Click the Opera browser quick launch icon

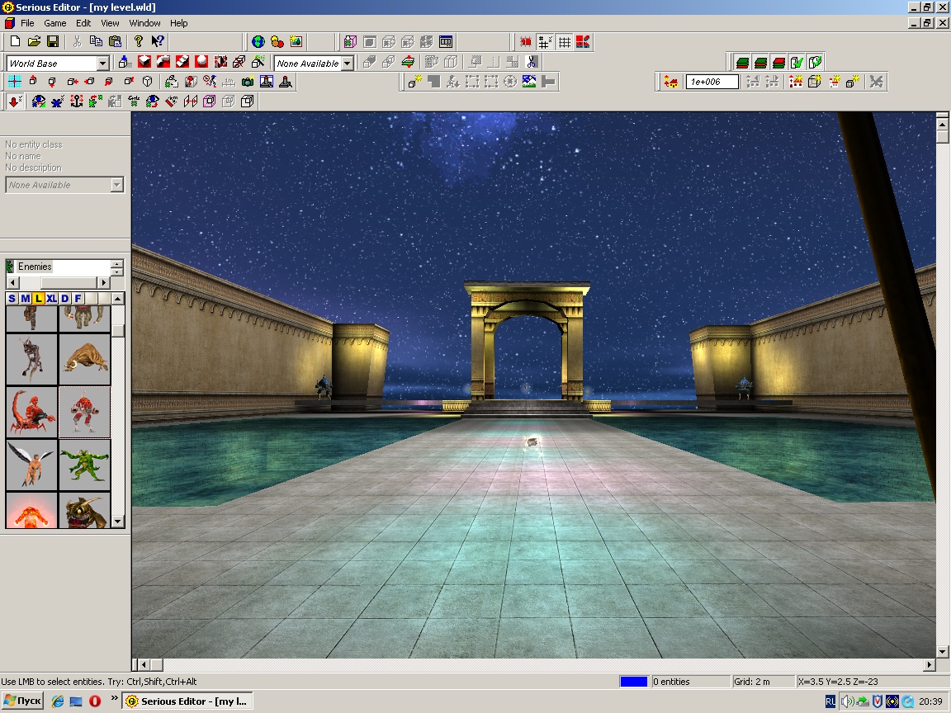point(95,701)
